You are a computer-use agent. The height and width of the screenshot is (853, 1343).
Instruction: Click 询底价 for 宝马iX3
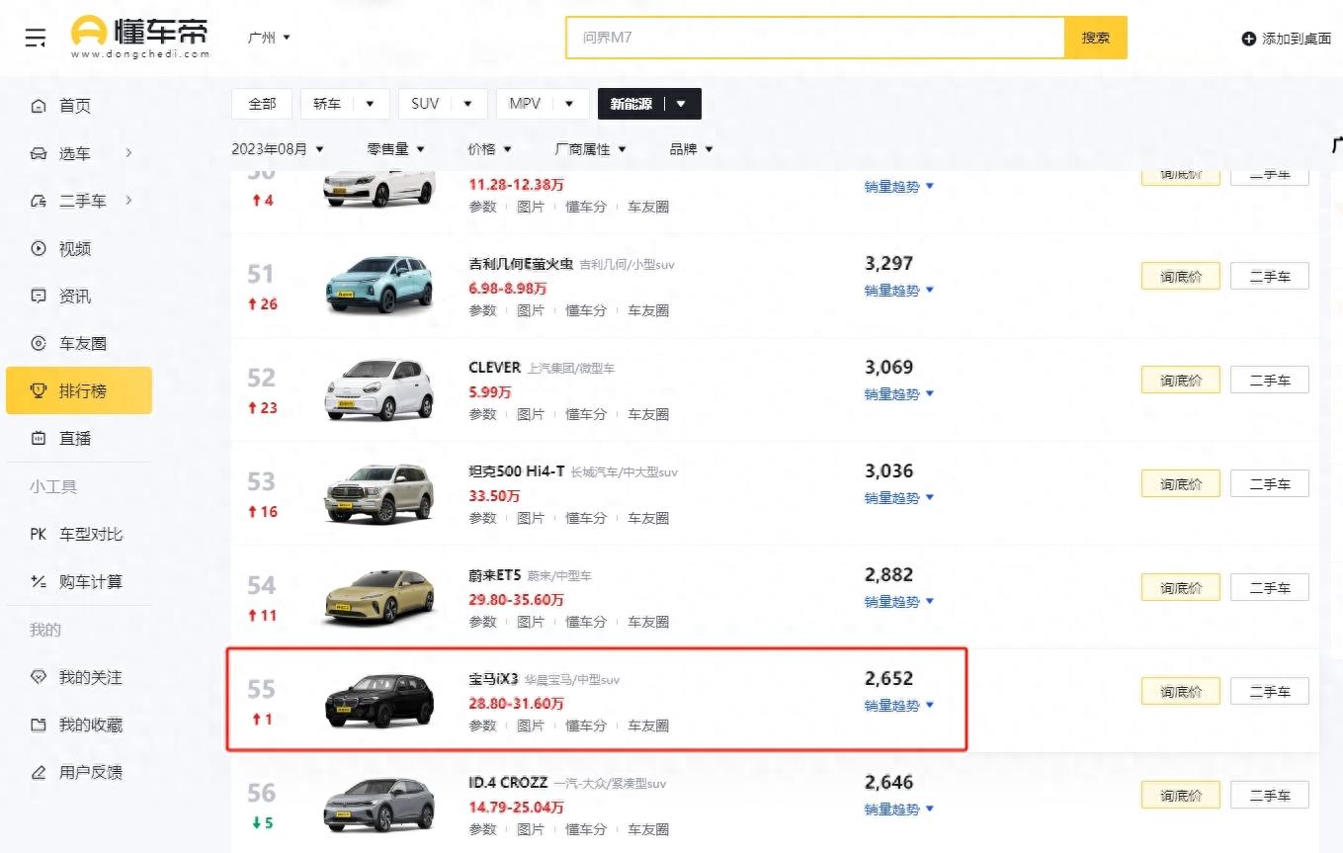[x=1181, y=691]
